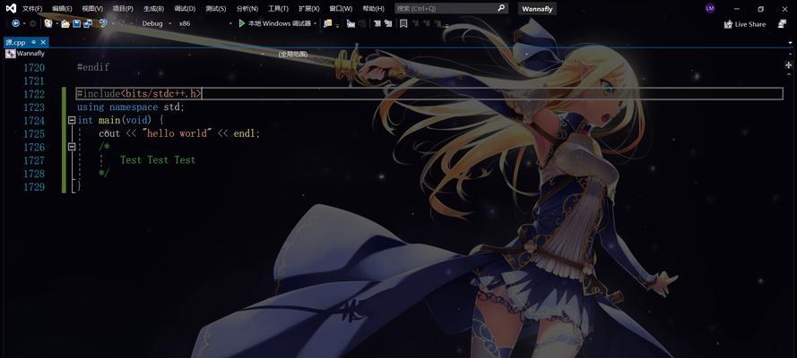Click the 'int main(void) {' line

coord(120,120)
